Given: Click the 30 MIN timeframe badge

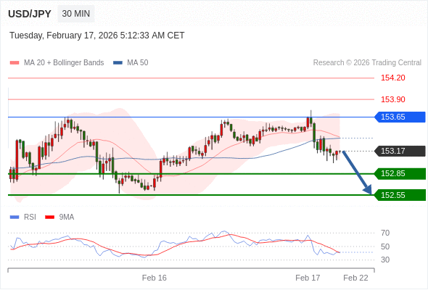Looking at the screenshot, I should (76, 14).
